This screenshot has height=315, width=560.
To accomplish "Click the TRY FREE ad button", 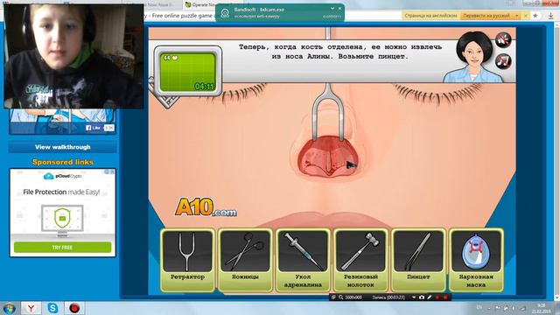I will tap(62, 247).
